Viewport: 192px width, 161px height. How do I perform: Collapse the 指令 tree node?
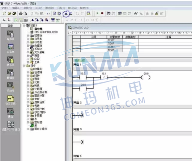[x=24, y=66]
